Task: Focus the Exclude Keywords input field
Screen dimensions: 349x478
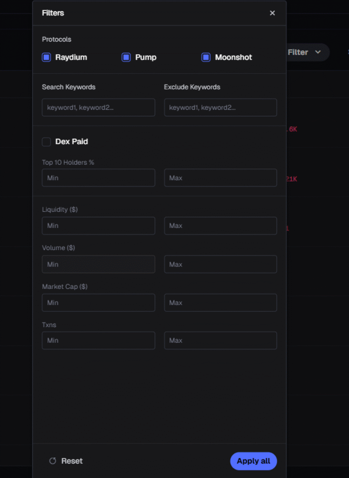Action: click(x=220, y=107)
